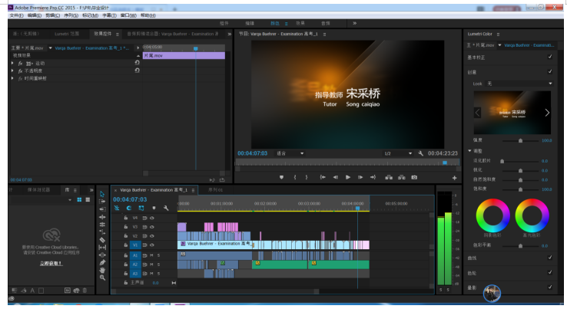The image size is (567, 309).
Task: Show next Look preview arrow
Action: point(547,113)
